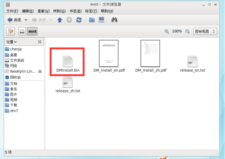Reload the current folder
Viewport: 225px width, 159px height.
tap(79, 20)
